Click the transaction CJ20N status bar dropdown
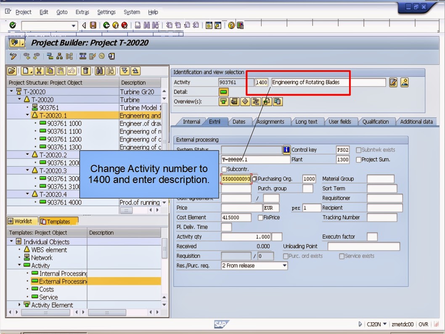The width and height of the screenshot is (445, 334). [x=384, y=324]
